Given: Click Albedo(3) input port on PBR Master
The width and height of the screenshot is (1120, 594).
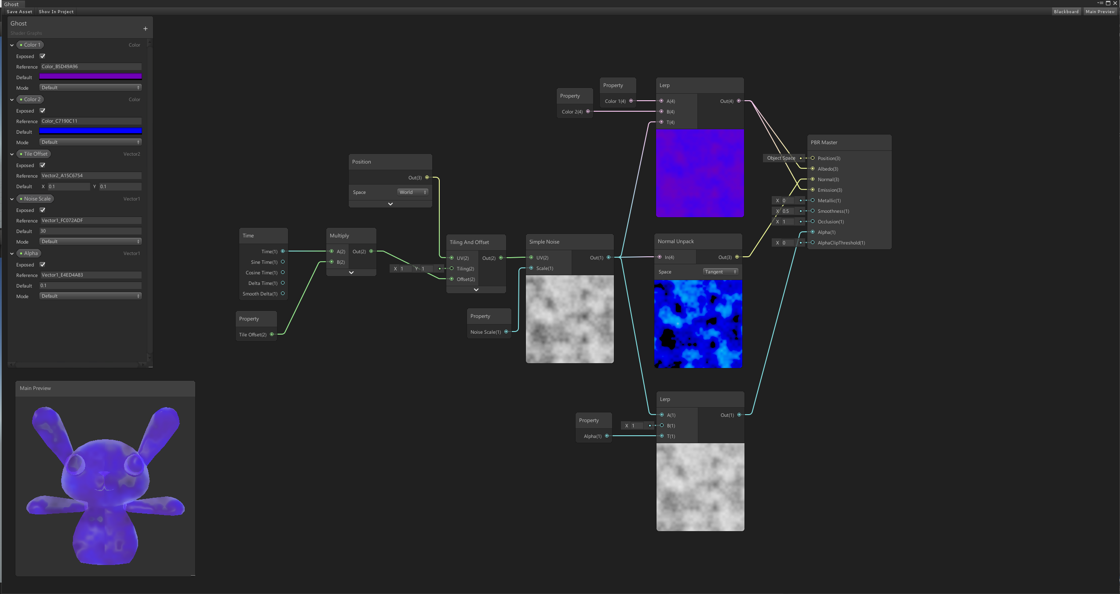Looking at the screenshot, I should click(813, 169).
